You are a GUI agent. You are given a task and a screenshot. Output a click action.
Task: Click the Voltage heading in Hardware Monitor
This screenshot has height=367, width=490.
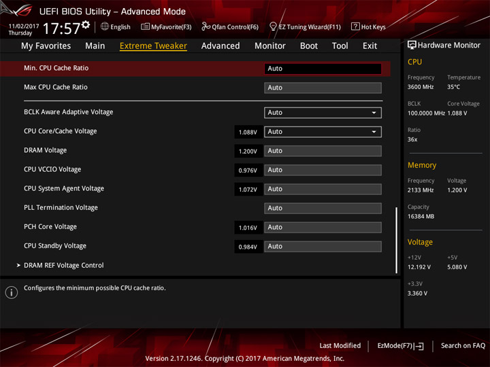click(420, 242)
